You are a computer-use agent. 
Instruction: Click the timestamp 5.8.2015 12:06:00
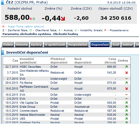121,2
